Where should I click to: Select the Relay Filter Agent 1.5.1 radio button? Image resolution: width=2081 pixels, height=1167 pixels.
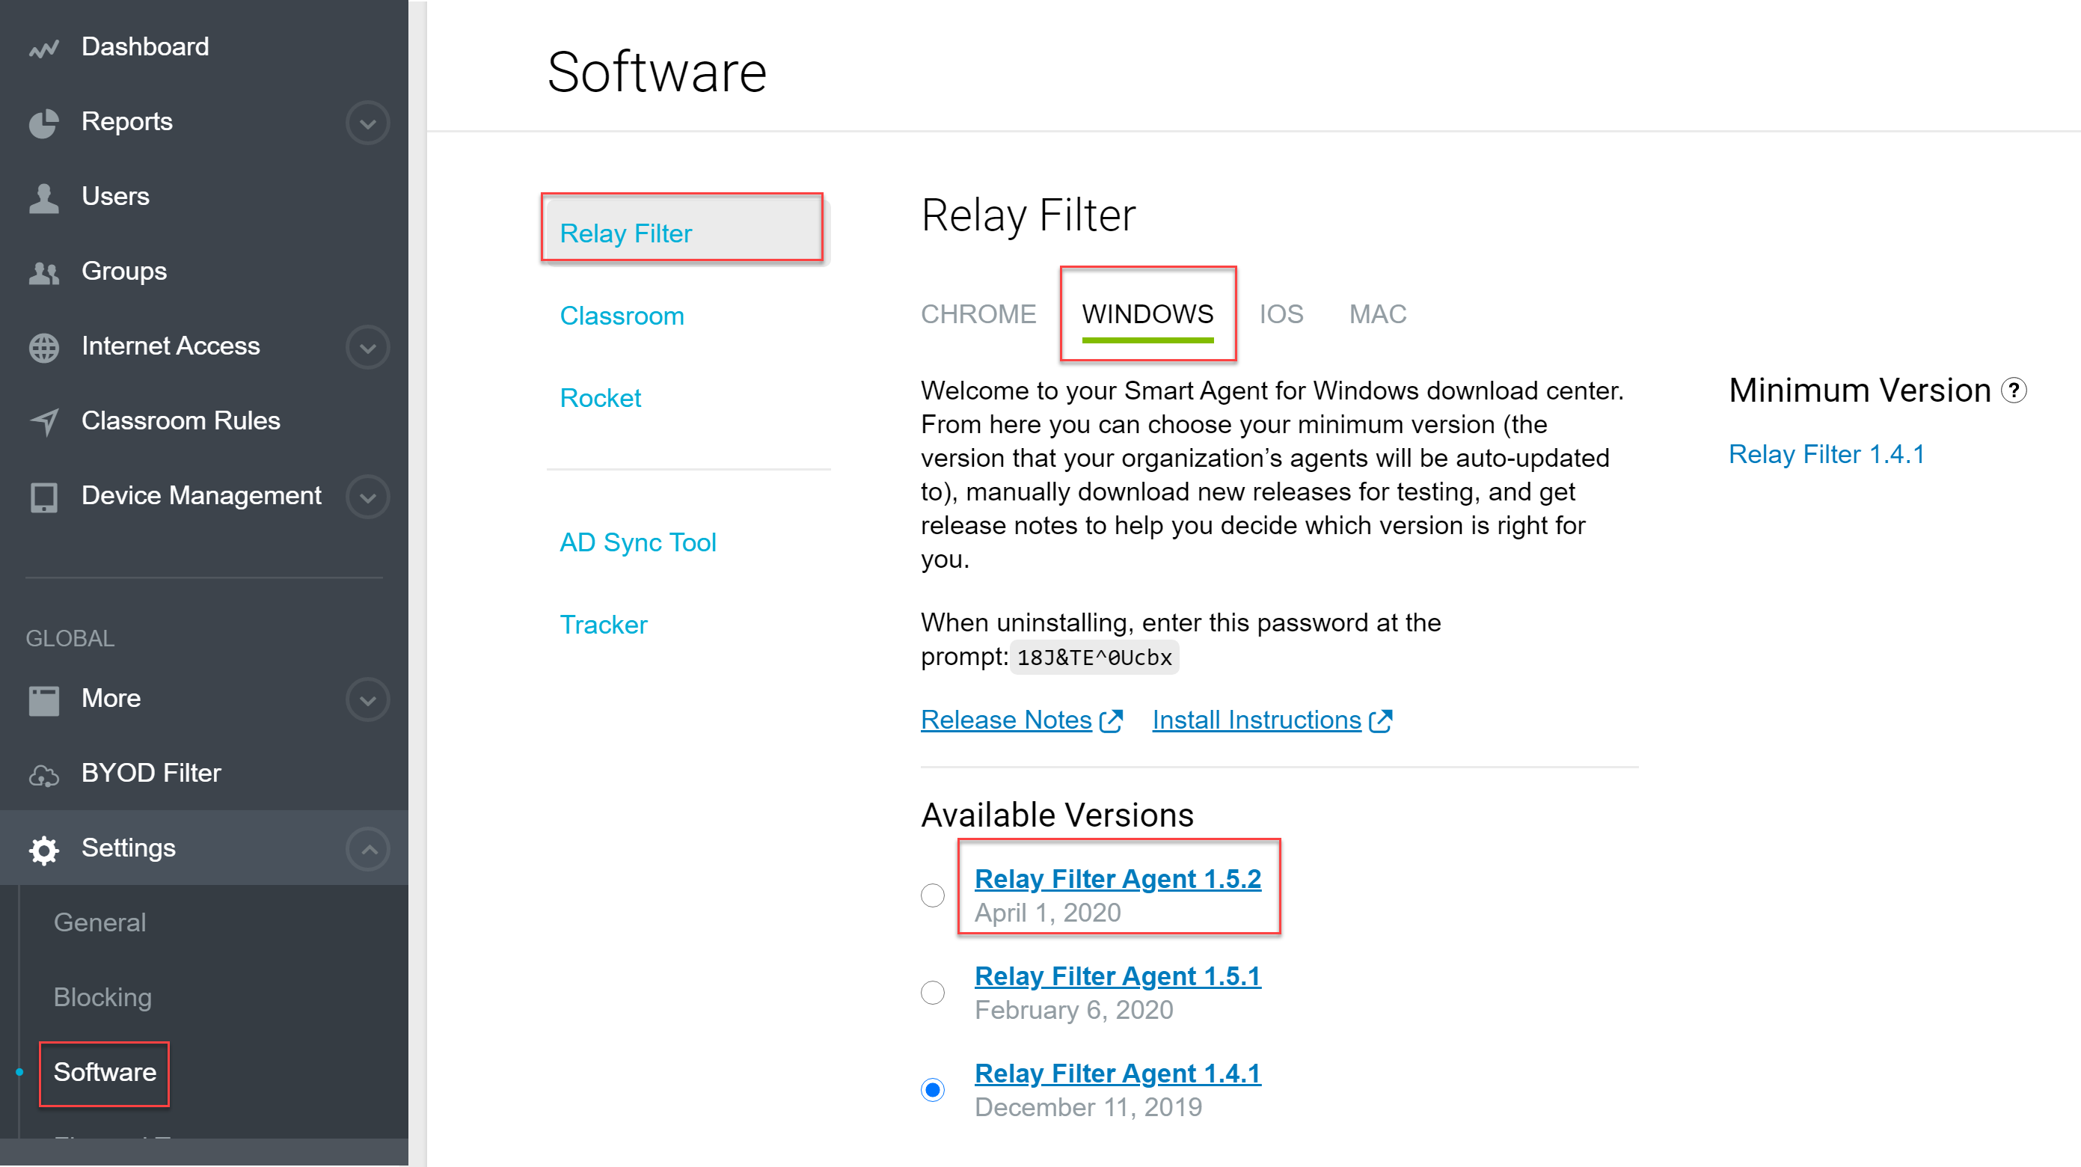932,993
